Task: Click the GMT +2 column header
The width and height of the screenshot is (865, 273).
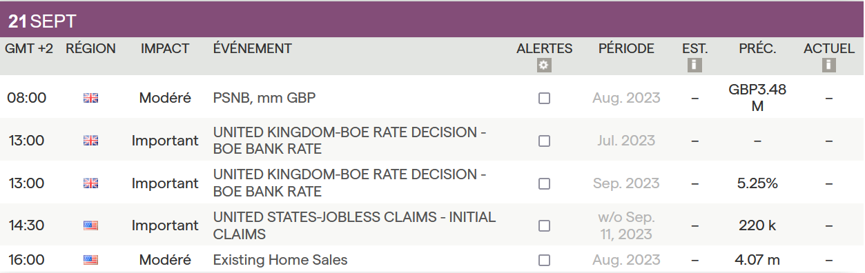Action: click(x=29, y=49)
